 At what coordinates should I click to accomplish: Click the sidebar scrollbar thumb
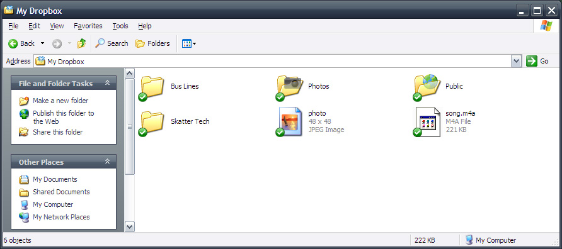(129, 126)
